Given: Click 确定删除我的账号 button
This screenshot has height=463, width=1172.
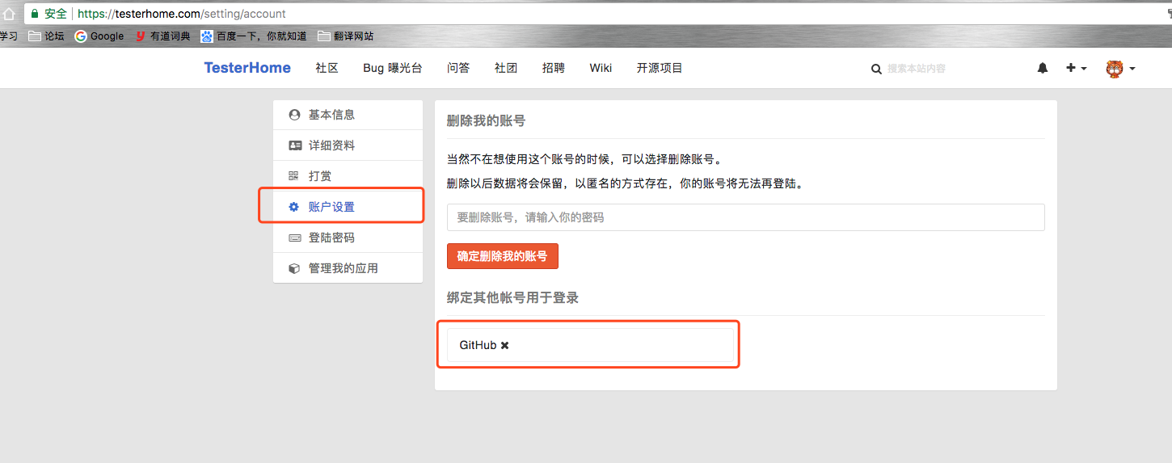Looking at the screenshot, I should tap(502, 256).
